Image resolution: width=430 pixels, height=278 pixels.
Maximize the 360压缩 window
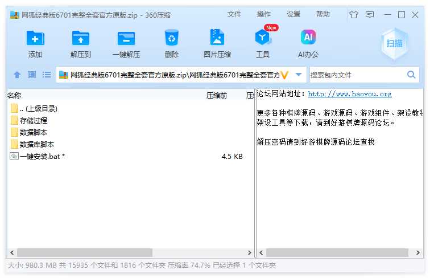tap(402, 14)
